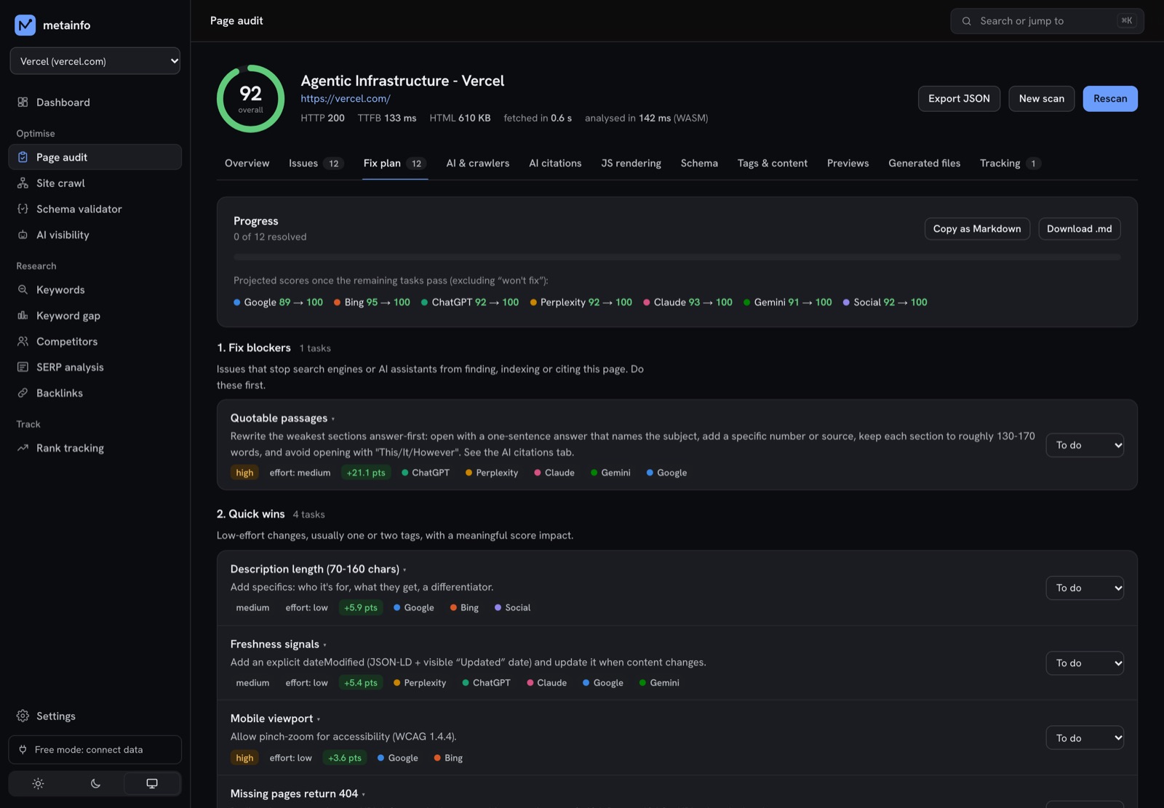
Task: Click Export JSON button
Action: (959, 99)
